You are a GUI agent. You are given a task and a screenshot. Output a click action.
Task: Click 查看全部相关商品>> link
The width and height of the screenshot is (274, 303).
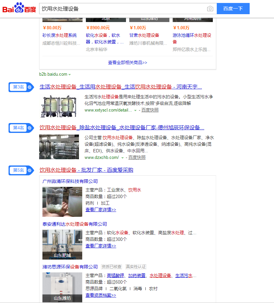128,63
